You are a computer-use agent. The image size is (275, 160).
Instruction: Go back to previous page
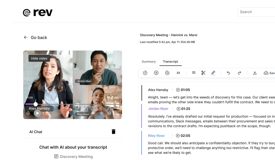(35, 37)
